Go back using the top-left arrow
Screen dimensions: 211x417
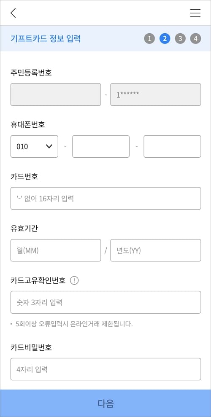pos(14,13)
